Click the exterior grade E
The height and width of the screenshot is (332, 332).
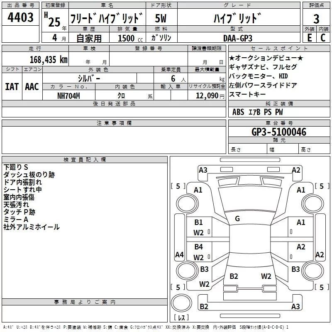point(310,38)
